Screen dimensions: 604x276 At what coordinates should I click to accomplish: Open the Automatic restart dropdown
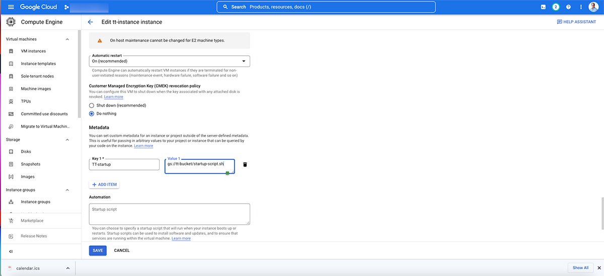169,61
